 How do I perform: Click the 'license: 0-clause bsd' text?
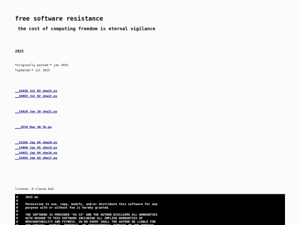click(34, 189)
